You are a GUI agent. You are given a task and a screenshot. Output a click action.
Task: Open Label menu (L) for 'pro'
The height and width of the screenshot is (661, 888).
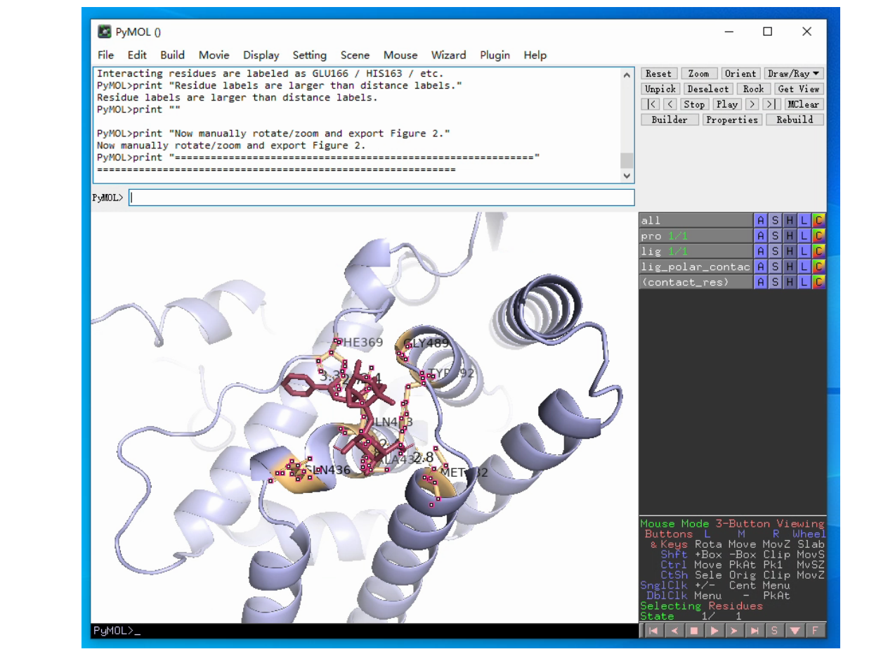pos(804,236)
